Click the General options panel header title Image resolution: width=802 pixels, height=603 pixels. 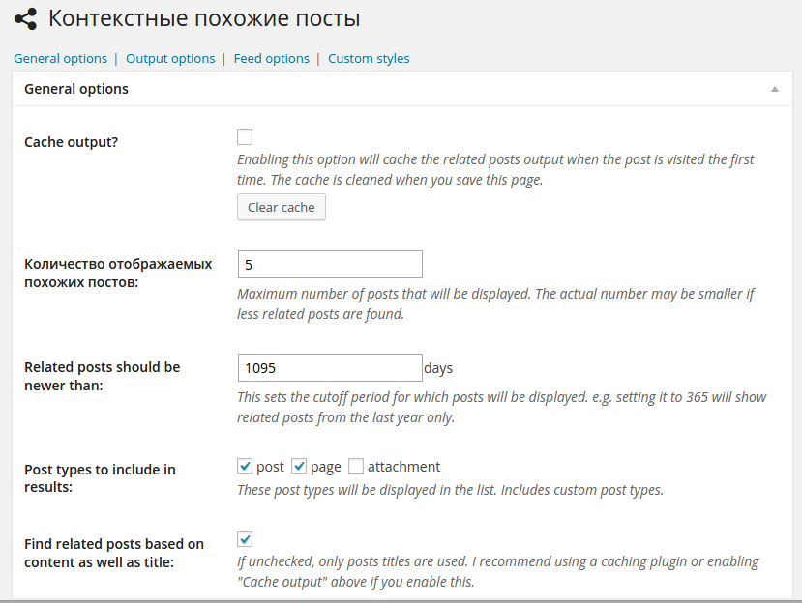point(76,89)
